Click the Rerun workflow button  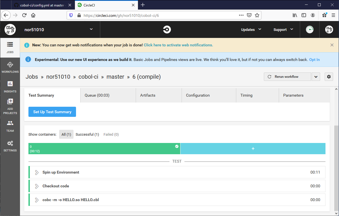287,77
